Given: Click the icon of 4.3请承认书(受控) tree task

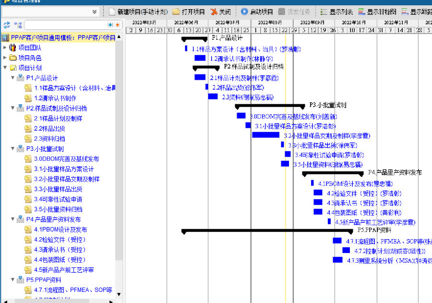Looking at the screenshot, I should pos(28,250).
